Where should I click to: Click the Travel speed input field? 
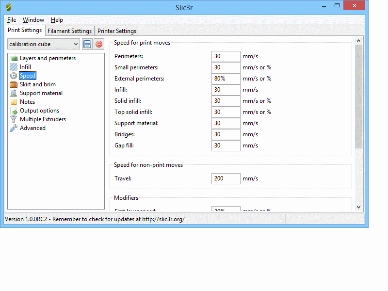pos(226,178)
